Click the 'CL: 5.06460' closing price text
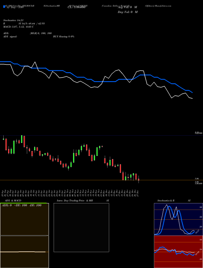The image size is (203, 268). click(77, 7)
